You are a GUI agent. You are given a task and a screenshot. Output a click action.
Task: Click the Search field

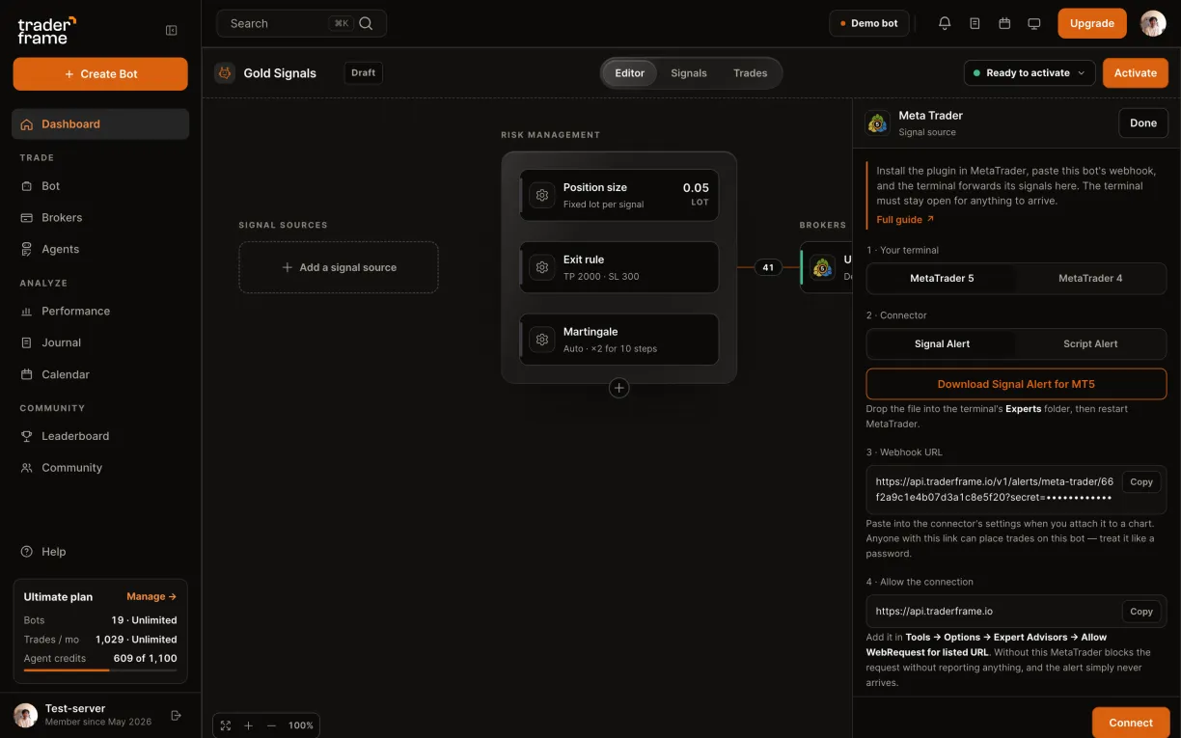302,23
